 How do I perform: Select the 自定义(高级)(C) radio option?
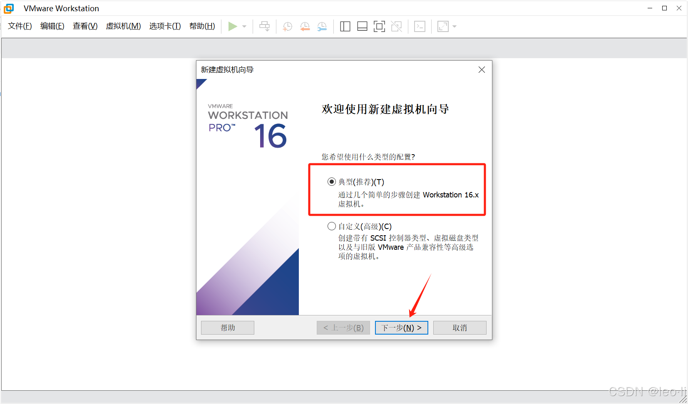(332, 226)
